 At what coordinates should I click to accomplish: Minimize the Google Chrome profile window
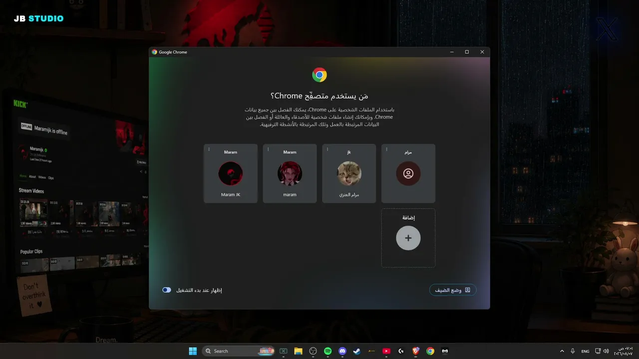click(452, 52)
